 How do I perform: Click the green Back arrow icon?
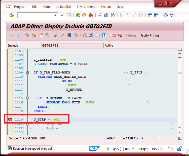[x=78, y=15]
